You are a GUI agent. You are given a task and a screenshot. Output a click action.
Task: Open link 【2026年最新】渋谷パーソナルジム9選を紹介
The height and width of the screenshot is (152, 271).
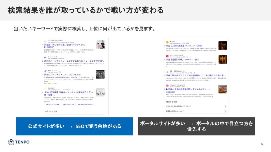point(68,93)
